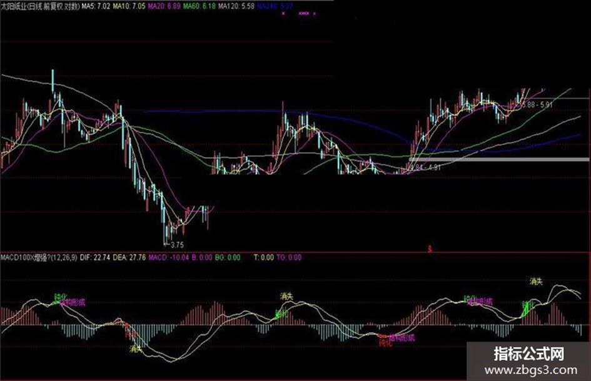The width and height of the screenshot is (591, 381).
Task: Select the MA120: 5.58 label
Action: tap(236, 6)
